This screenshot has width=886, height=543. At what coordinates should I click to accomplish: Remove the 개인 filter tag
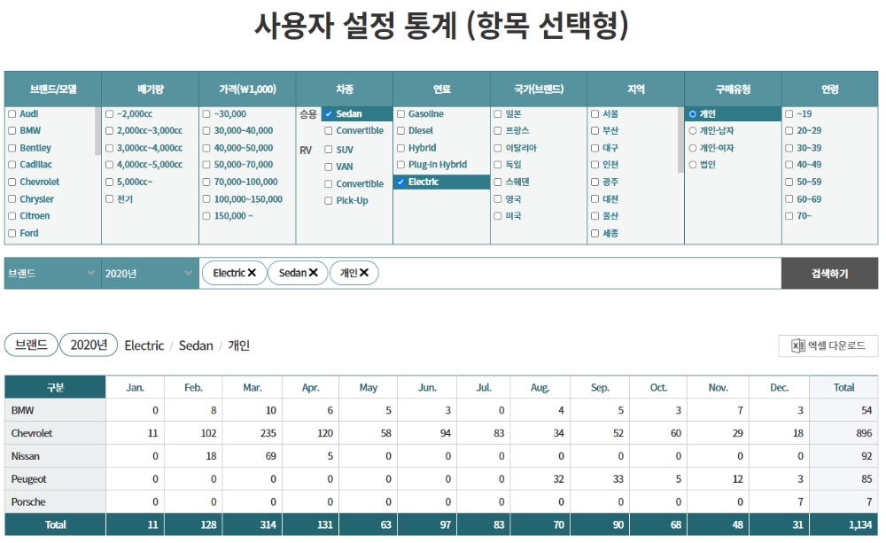365,273
